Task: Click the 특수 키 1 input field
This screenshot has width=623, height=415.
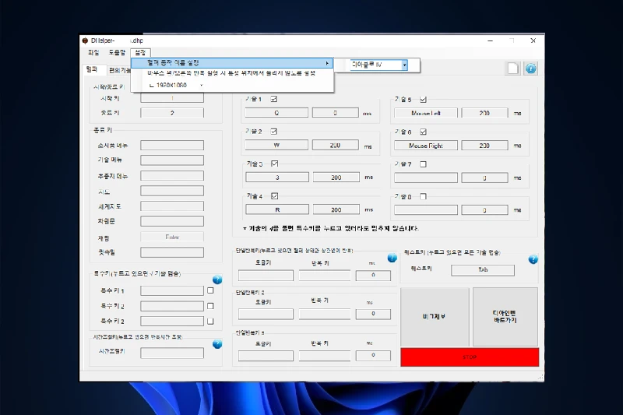Action: point(172,290)
